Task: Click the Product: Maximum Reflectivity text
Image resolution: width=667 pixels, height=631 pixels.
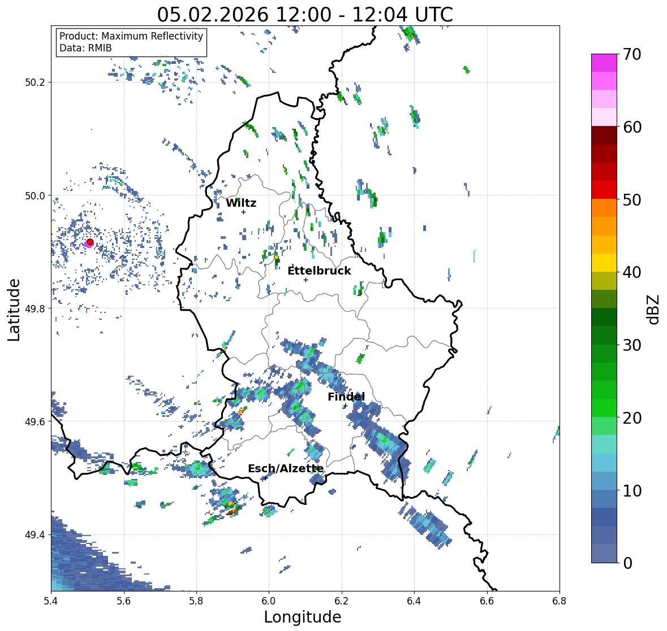Action: coord(131,36)
